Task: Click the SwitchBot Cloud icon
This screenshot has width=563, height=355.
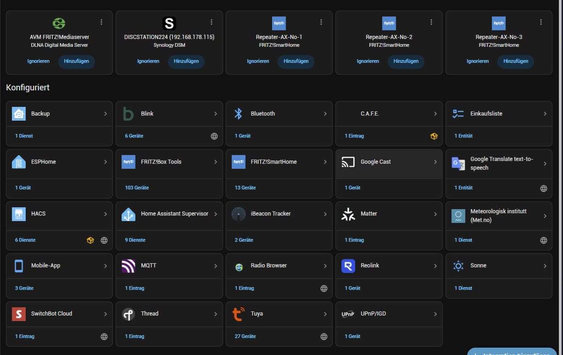Action: click(x=19, y=314)
